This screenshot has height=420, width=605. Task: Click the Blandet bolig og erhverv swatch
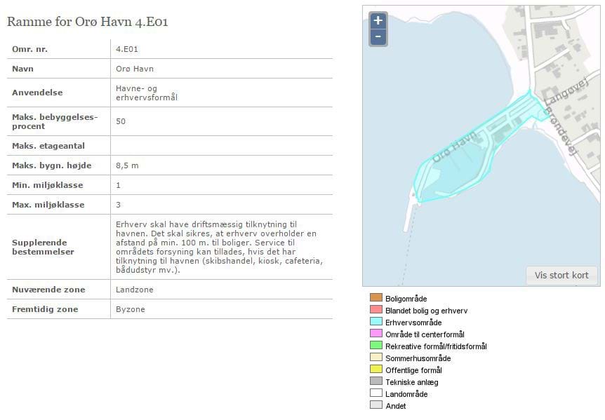click(375, 311)
